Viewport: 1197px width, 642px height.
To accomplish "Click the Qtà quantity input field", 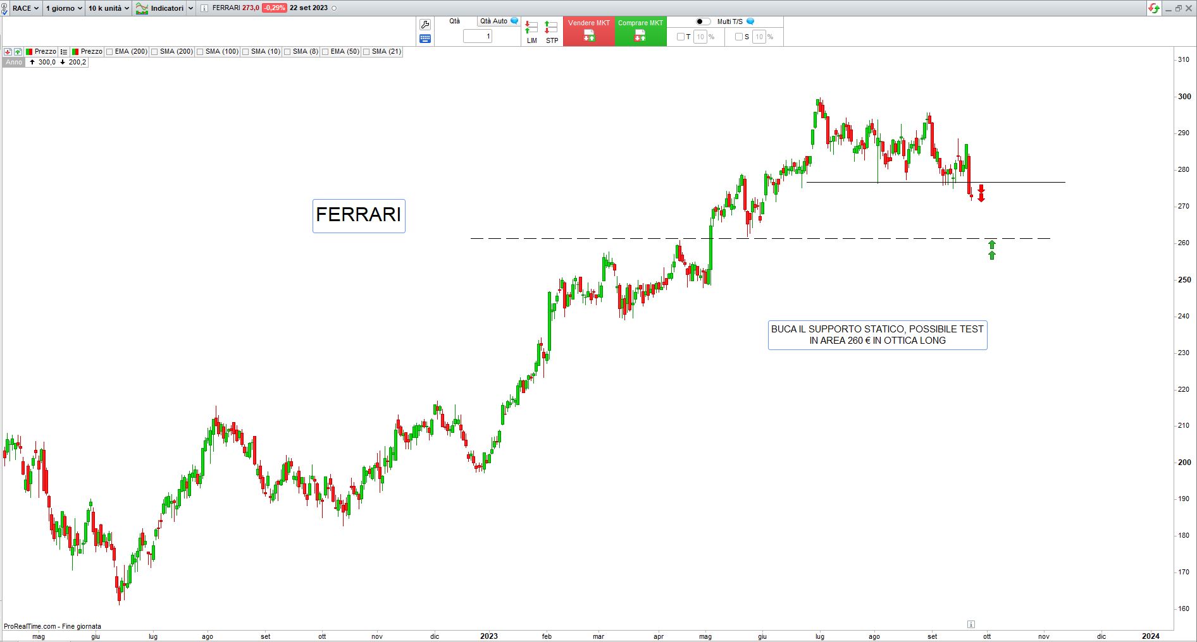I will click(x=478, y=37).
